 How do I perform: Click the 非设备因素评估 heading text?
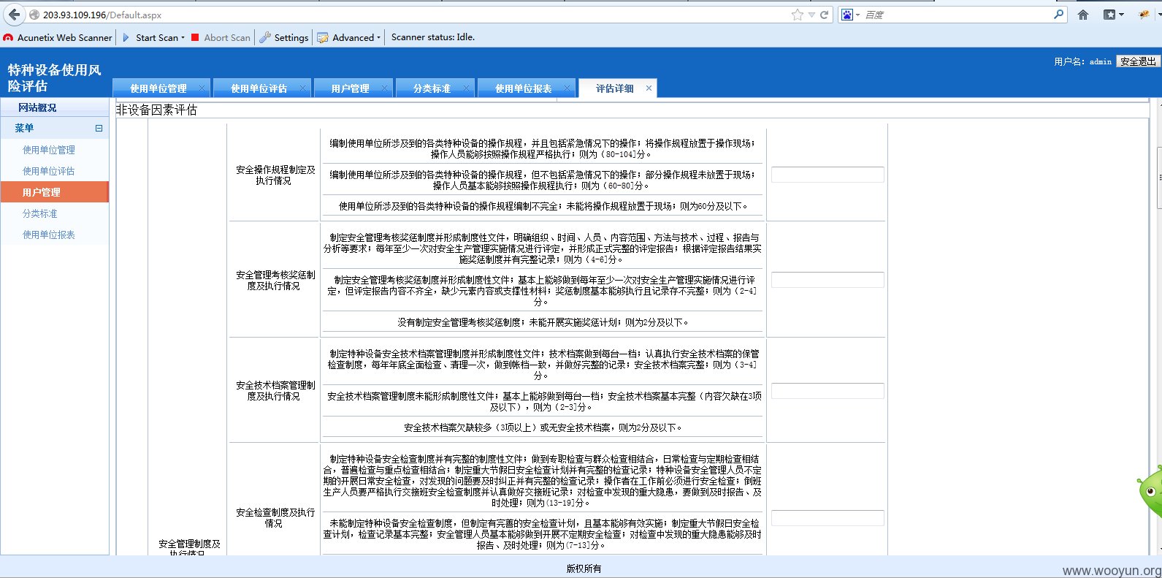coord(157,110)
